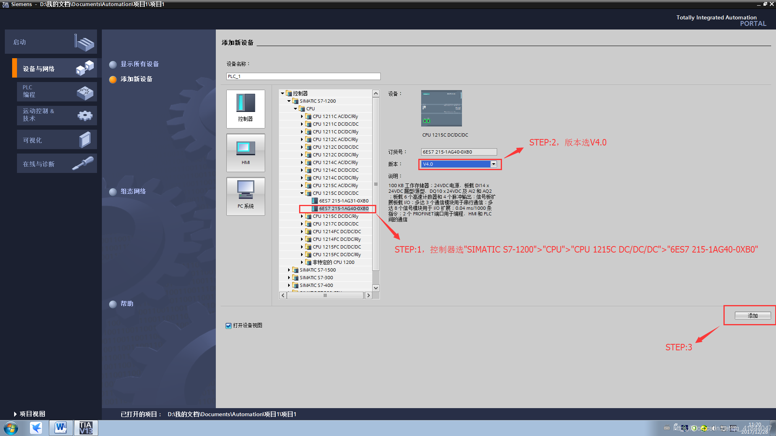Open 运动控制 & 技术 portal entry

point(57,115)
